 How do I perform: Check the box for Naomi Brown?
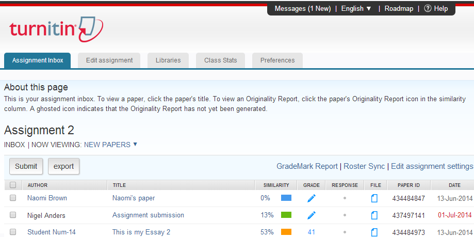click(13, 198)
